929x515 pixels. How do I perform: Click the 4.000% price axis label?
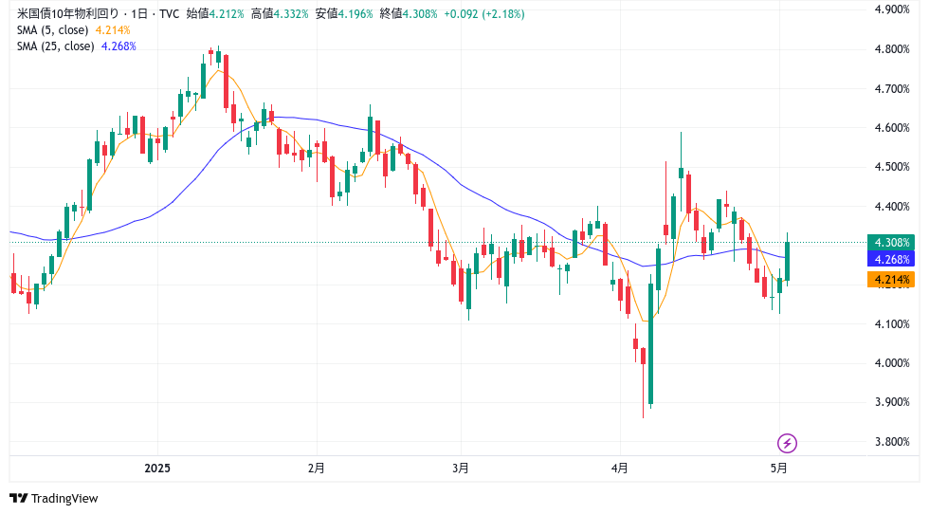(892, 363)
